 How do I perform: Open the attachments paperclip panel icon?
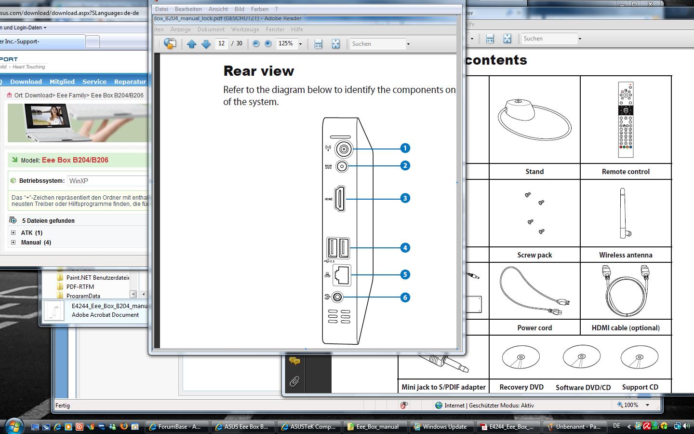point(294,381)
